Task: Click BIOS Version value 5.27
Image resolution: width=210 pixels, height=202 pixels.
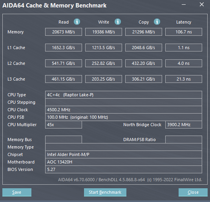Action: pos(123,169)
